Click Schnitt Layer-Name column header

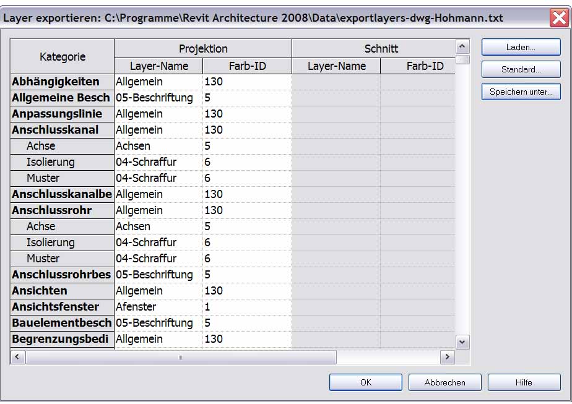point(336,66)
